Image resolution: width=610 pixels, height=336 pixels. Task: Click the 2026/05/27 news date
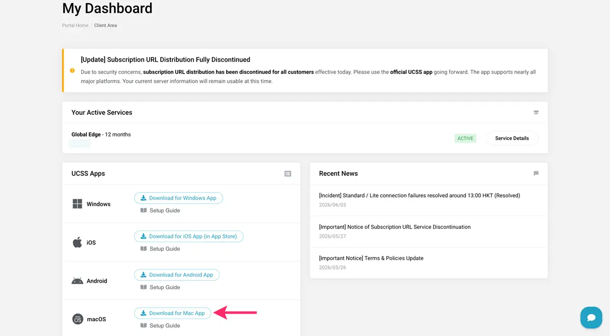click(332, 236)
